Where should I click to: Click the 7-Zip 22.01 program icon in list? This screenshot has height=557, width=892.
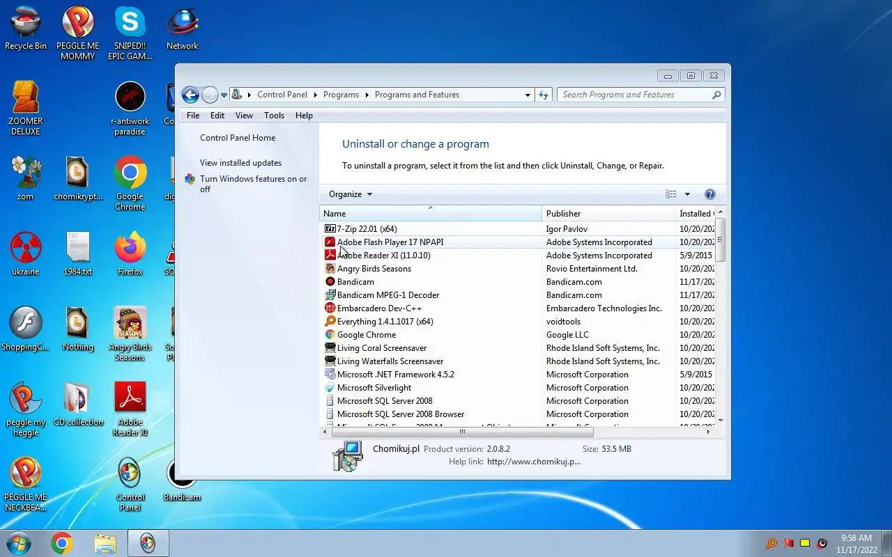(330, 228)
